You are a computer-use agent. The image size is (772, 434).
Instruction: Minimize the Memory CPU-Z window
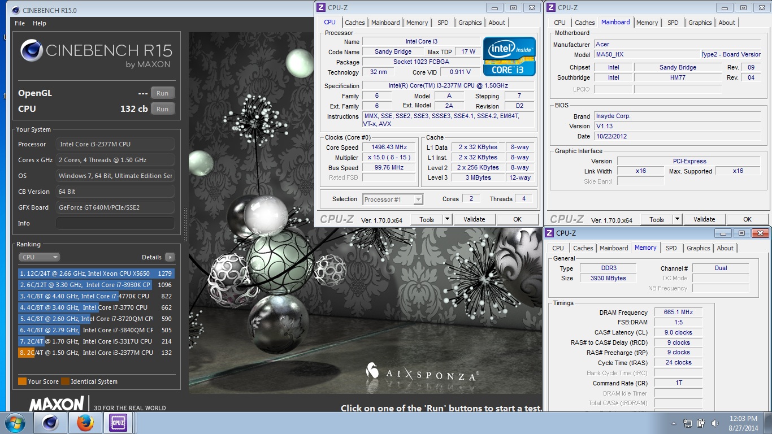tap(723, 233)
